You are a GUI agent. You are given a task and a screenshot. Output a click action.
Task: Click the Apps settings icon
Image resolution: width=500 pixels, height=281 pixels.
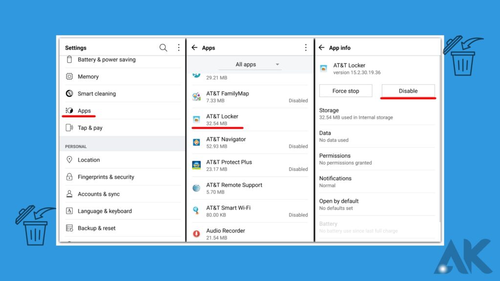[x=69, y=111]
